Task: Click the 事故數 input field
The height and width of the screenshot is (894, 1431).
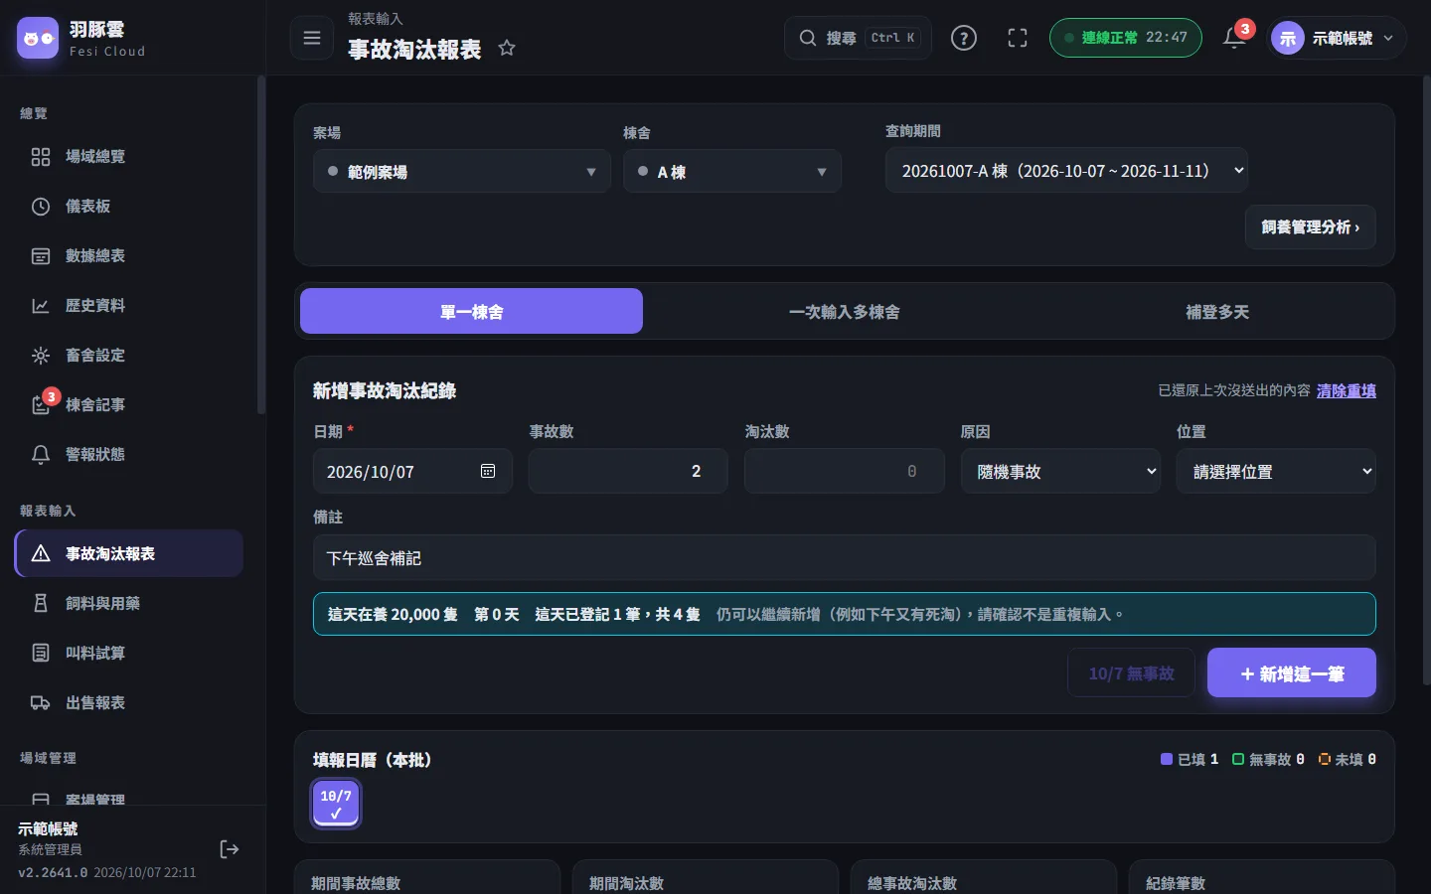Action: pyautogui.click(x=628, y=472)
